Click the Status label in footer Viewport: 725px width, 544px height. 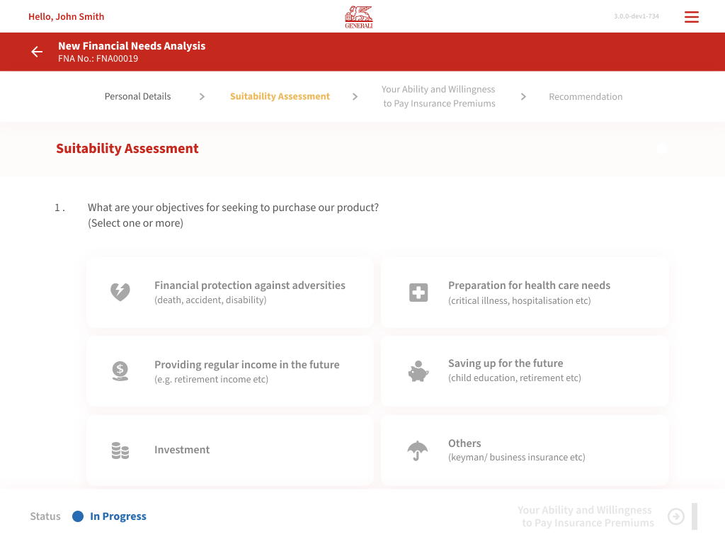pyautogui.click(x=45, y=516)
